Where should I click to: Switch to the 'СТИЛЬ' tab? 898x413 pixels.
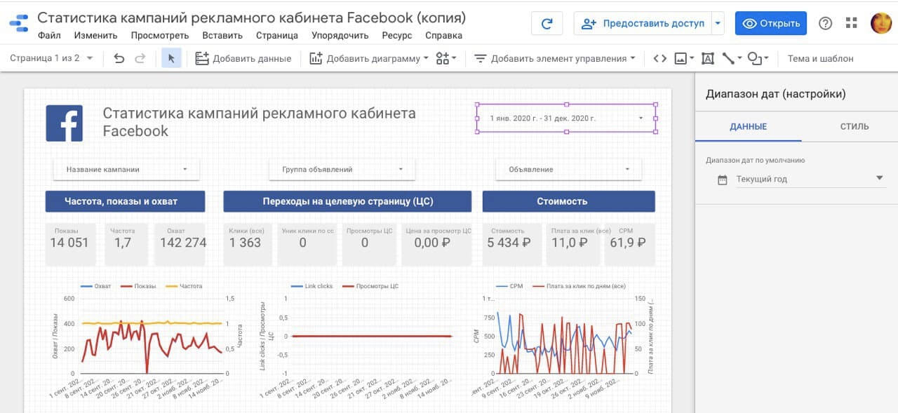point(855,127)
